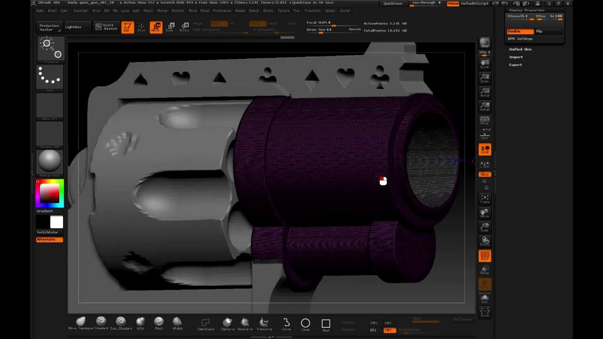
Task: Pick the SelectLasso brush
Action: [206, 324]
